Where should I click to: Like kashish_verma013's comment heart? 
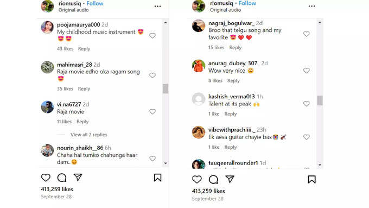[x=307, y=104]
